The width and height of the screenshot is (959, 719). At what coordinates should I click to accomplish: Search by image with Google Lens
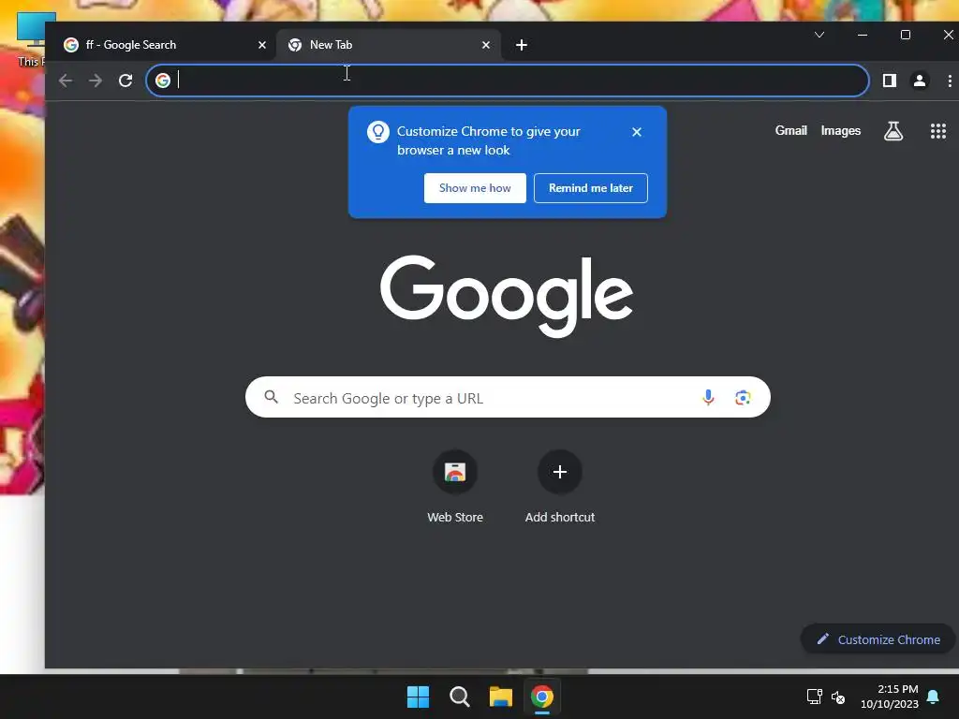(743, 398)
